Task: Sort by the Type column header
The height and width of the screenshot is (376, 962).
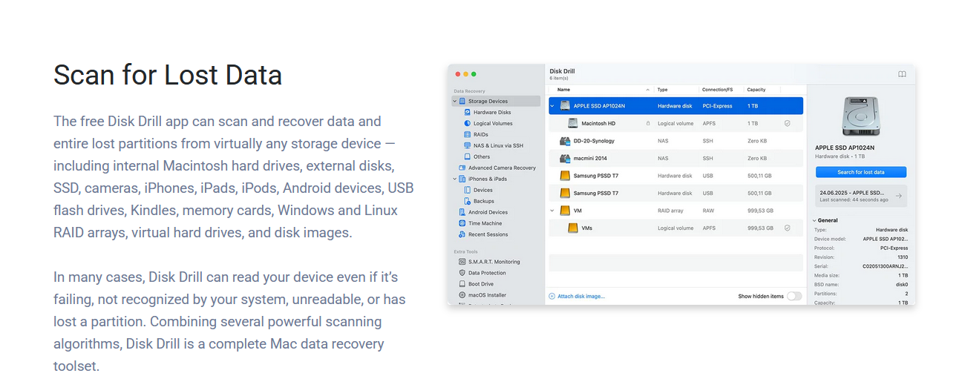Action: click(662, 90)
